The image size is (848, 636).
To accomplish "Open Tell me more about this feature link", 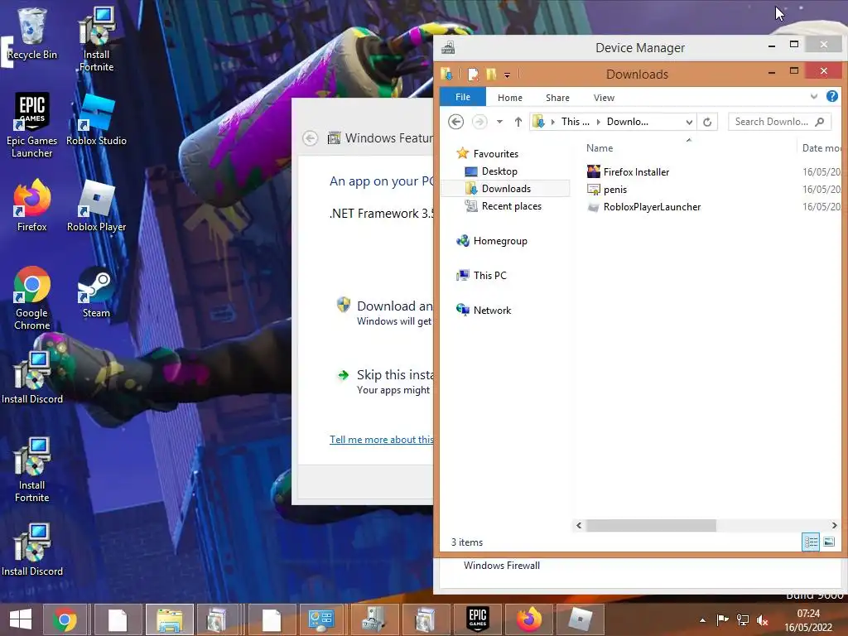I will coord(381,439).
